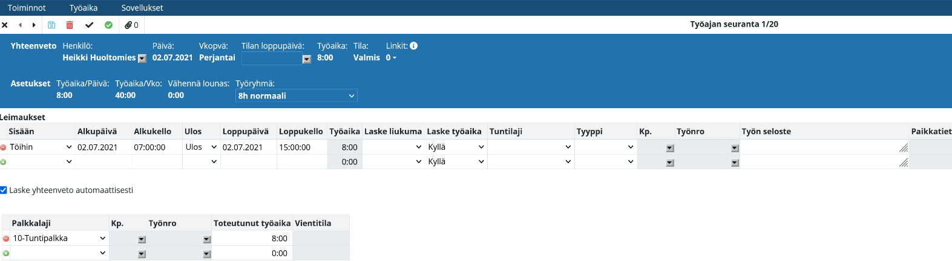Click the Linkit info icon
This screenshot has height=261, width=952.
point(413,46)
